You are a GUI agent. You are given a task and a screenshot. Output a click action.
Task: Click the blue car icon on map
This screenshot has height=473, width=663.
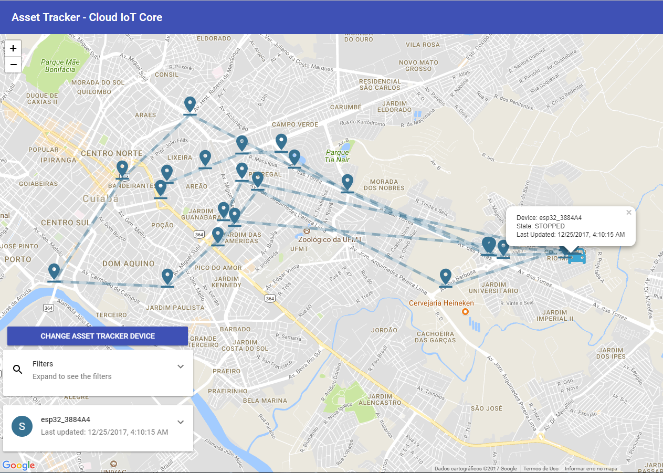click(x=577, y=256)
